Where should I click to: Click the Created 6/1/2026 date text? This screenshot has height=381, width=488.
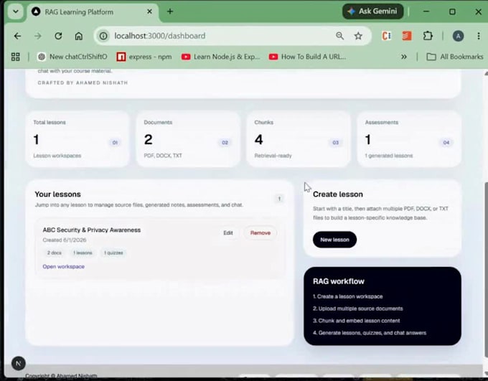click(65, 240)
